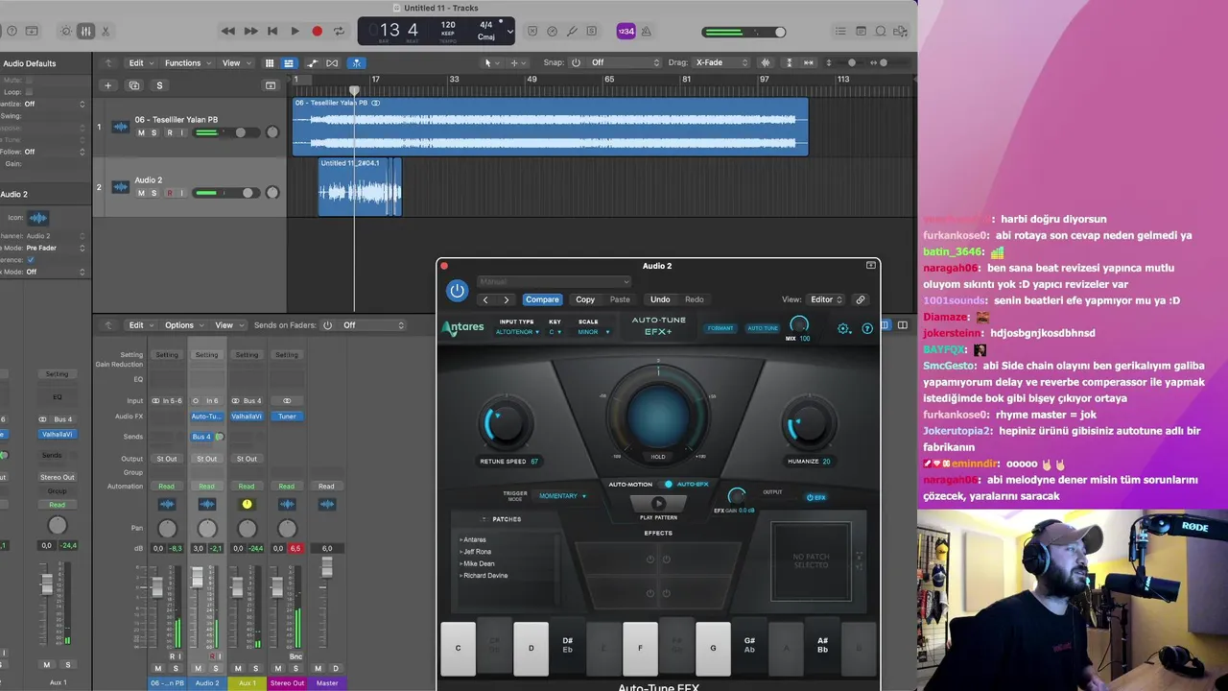Open Tracks area View menu
The width and height of the screenshot is (1228, 691).
pos(235,63)
